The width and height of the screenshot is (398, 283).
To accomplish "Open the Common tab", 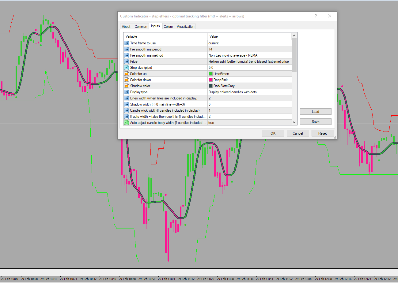I will tap(141, 27).
